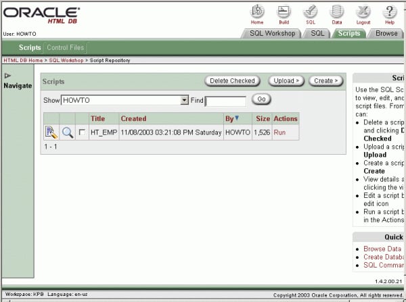Click the Go button
The width and height of the screenshot is (406, 302).
pos(261,99)
